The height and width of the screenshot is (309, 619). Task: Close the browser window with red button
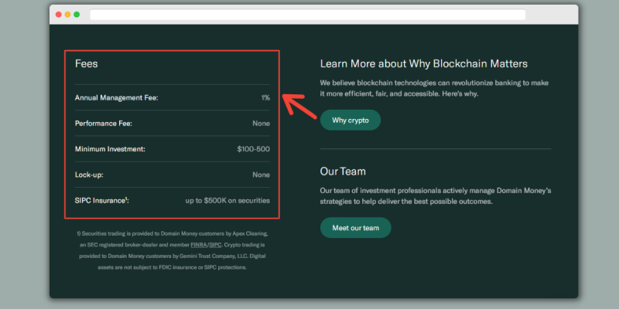pyautogui.click(x=59, y=15)
